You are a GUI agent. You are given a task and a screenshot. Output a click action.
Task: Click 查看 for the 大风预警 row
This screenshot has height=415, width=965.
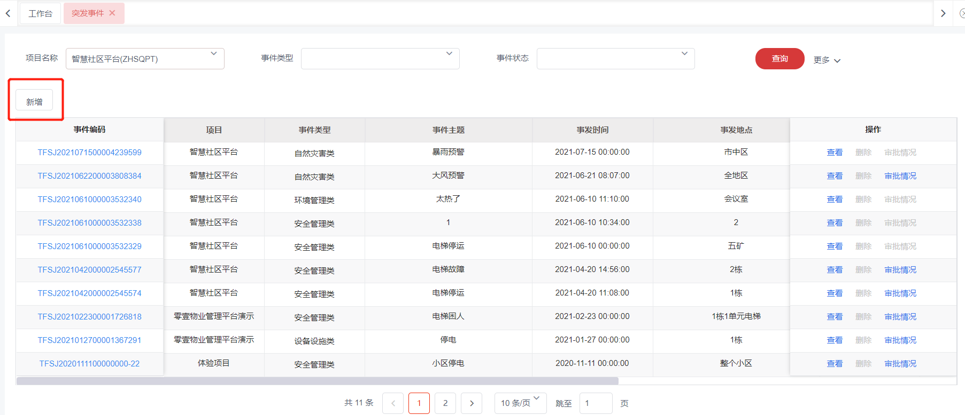point(835,176)
